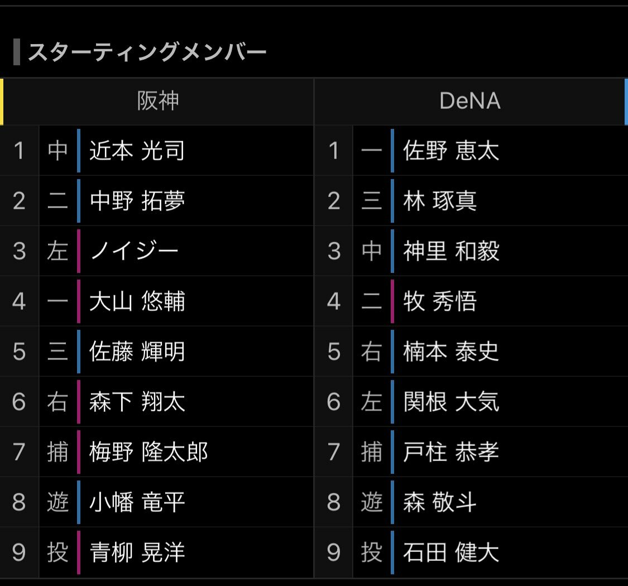Open player 近本 光司 profile

(137, 151)
